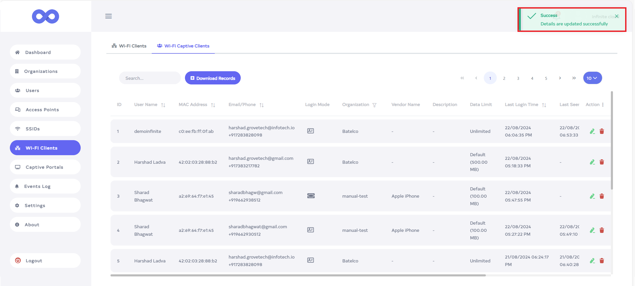Edit the demoinfinite client row

coord(592,131)
